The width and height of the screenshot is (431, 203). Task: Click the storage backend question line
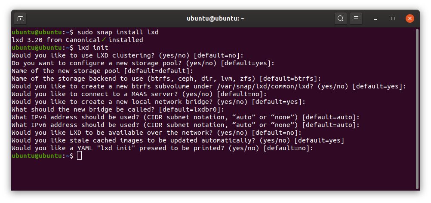(166, 79)
